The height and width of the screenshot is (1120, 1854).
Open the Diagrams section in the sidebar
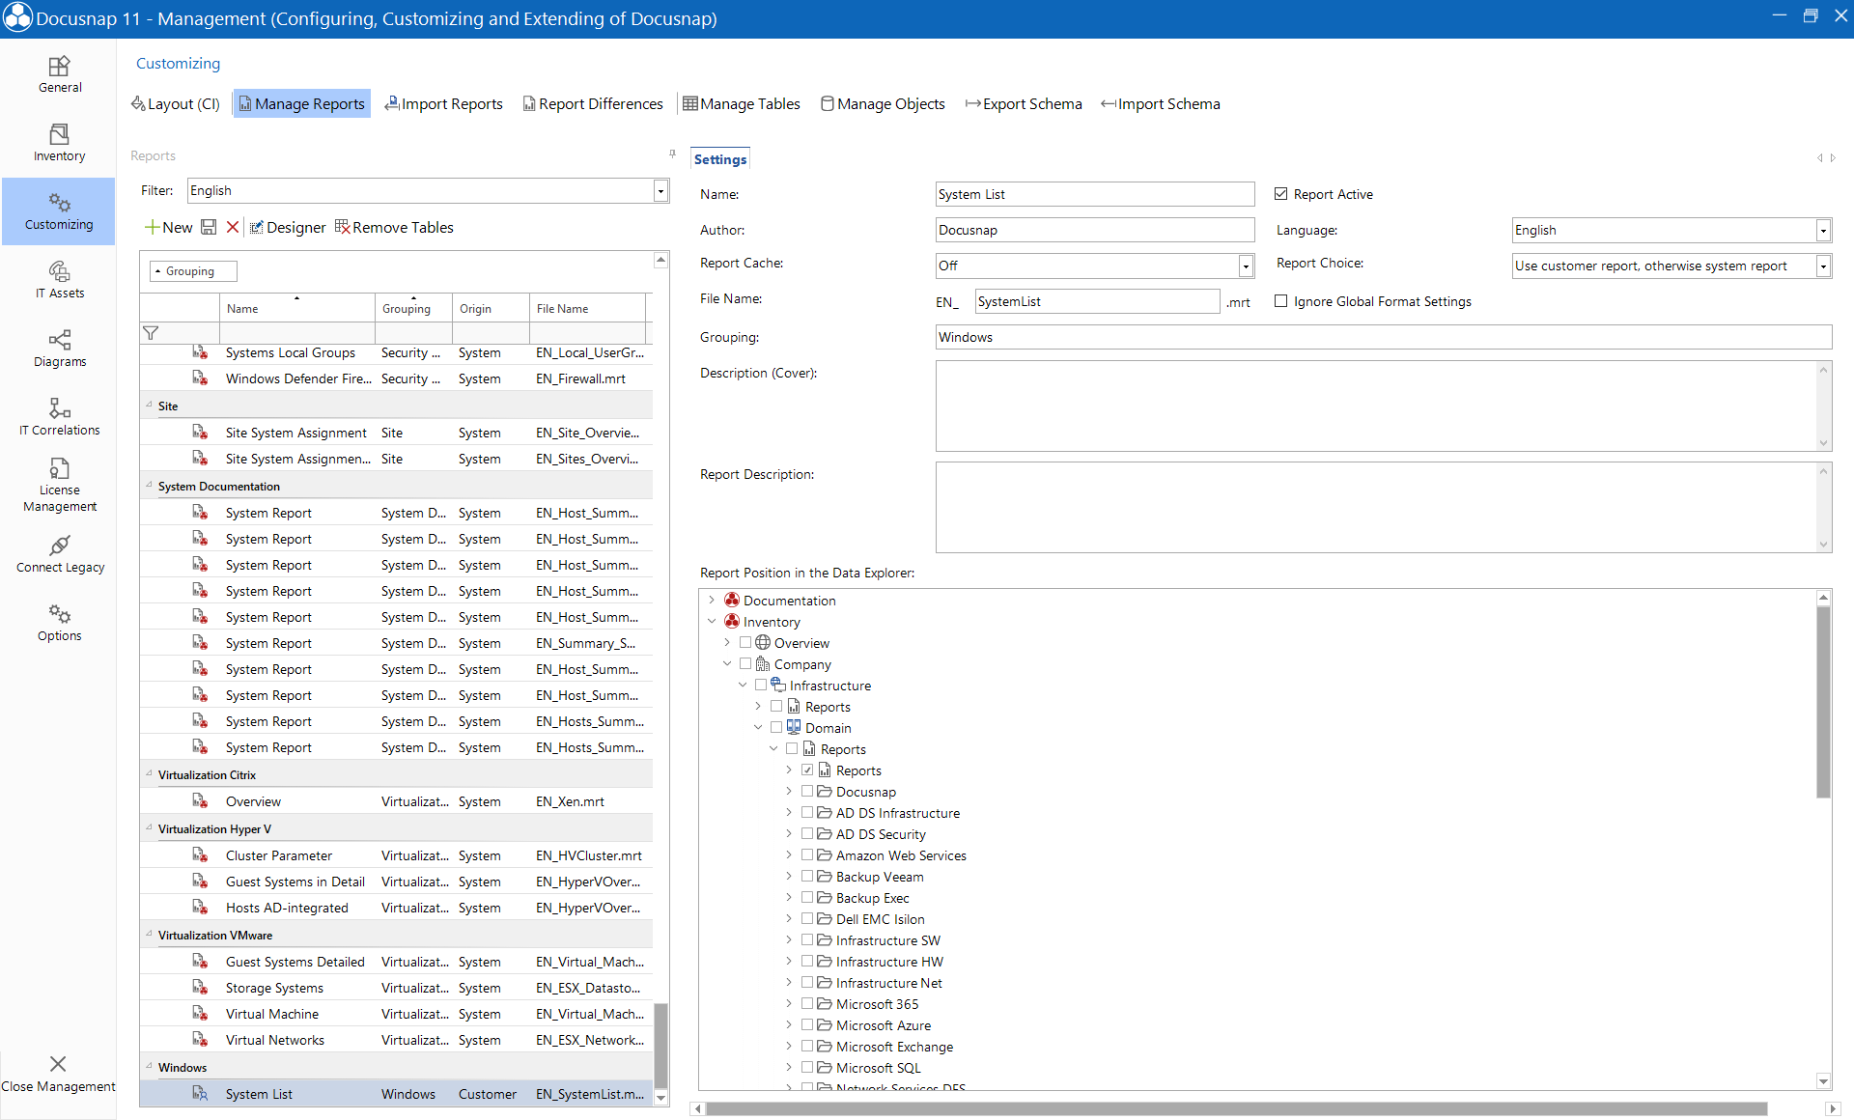(59, 348)
